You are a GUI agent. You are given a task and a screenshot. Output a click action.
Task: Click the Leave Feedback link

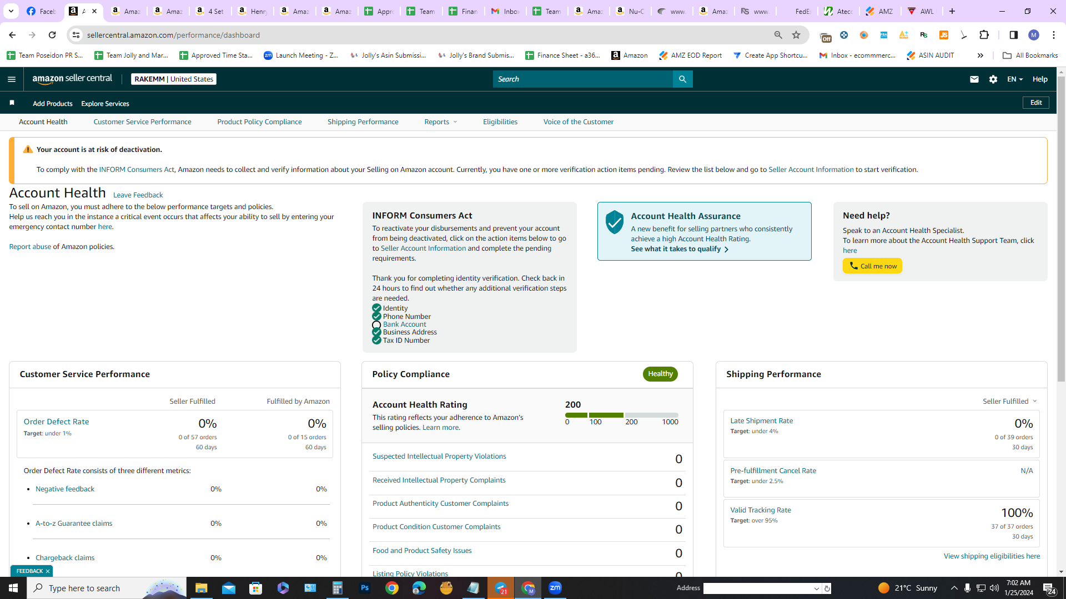(138, 195)
